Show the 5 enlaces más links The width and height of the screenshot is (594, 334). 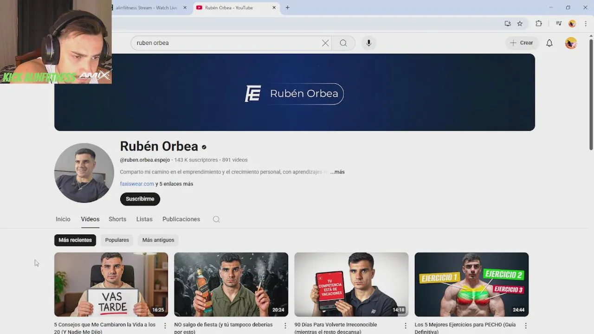tap(174, 184)
